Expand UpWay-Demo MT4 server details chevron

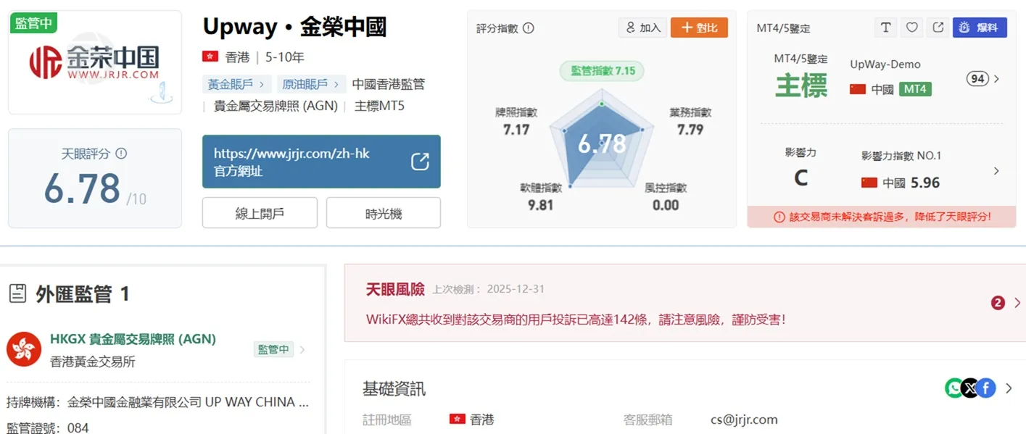(x=996, y=78)
